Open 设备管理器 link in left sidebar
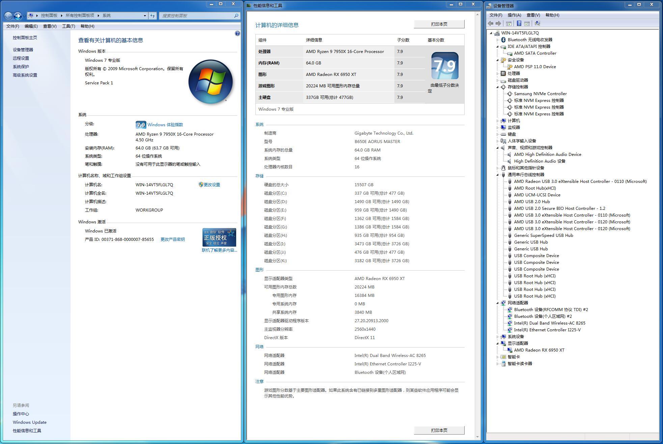Screen dimensions: 663x444 (x=23, y=50)
